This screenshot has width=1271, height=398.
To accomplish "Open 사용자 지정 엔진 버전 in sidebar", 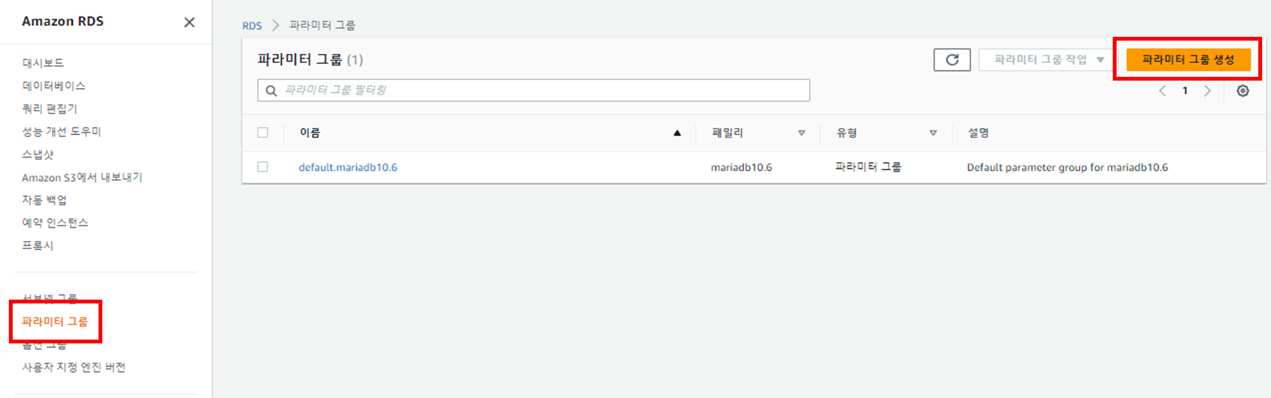I will click(x=74, y=368).
